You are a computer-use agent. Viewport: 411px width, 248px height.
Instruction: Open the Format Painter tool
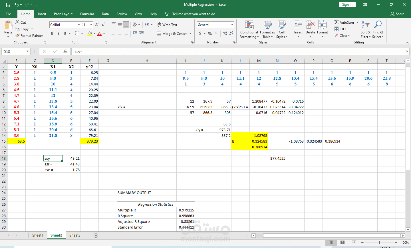[x=29, y=35]
